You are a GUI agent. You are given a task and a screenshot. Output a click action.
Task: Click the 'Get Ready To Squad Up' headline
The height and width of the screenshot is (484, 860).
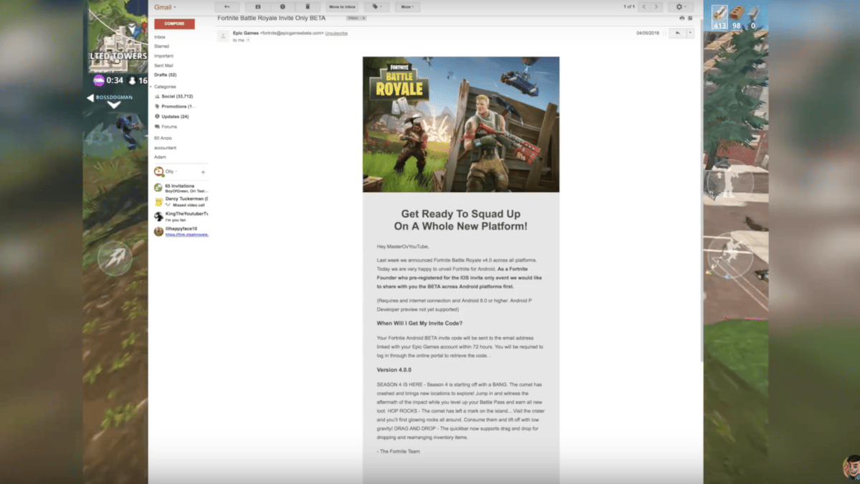461,220
